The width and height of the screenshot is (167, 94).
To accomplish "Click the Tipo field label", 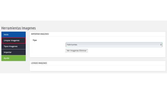I will click(x=35, y=40).
